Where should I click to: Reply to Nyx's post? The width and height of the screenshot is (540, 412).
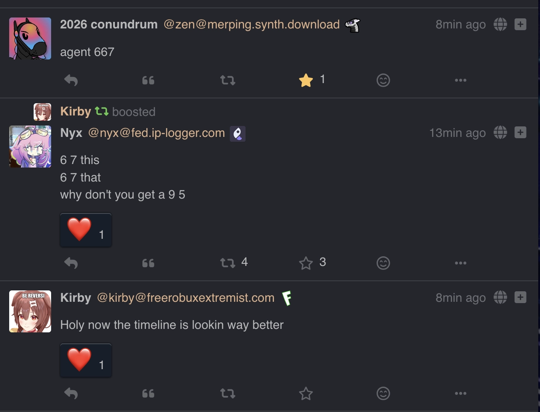[x=71, y=263]
